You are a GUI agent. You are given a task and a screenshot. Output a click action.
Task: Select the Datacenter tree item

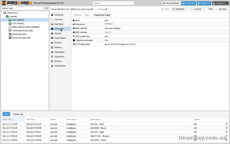click(12, 13)
